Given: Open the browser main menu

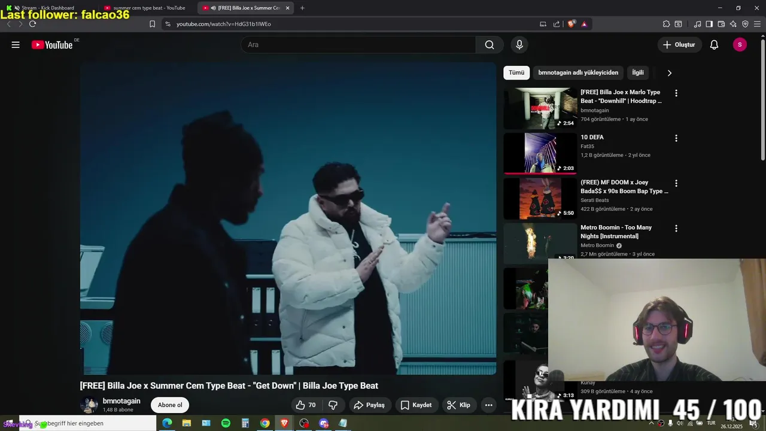Looking at the screenshot, I should click(x=757, y=24).
